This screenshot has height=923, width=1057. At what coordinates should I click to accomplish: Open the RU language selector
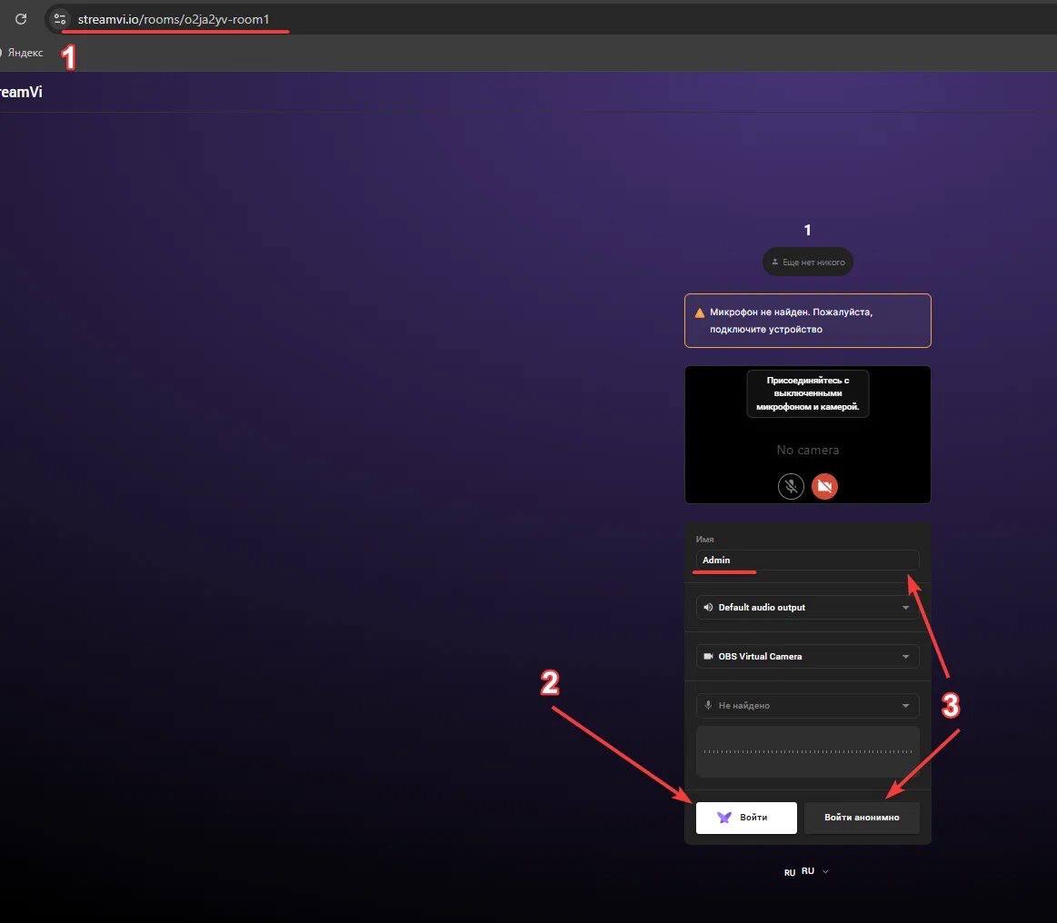pos(807,871)
